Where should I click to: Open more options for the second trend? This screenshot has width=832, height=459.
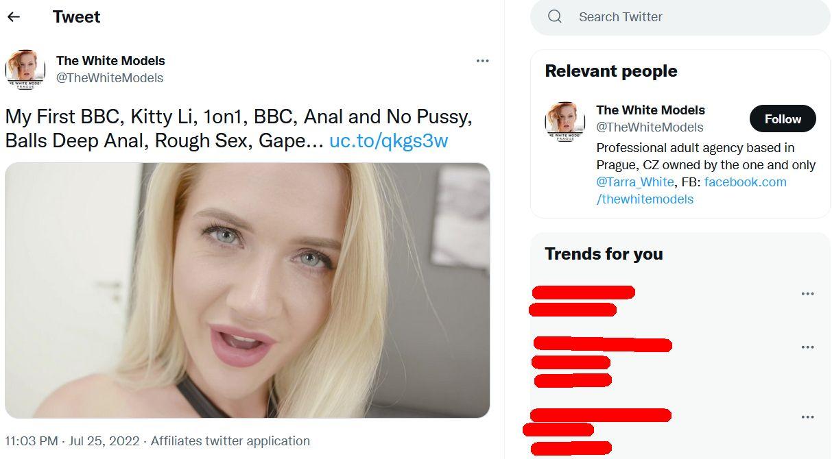pyautogui.click(x=807, y=347)
